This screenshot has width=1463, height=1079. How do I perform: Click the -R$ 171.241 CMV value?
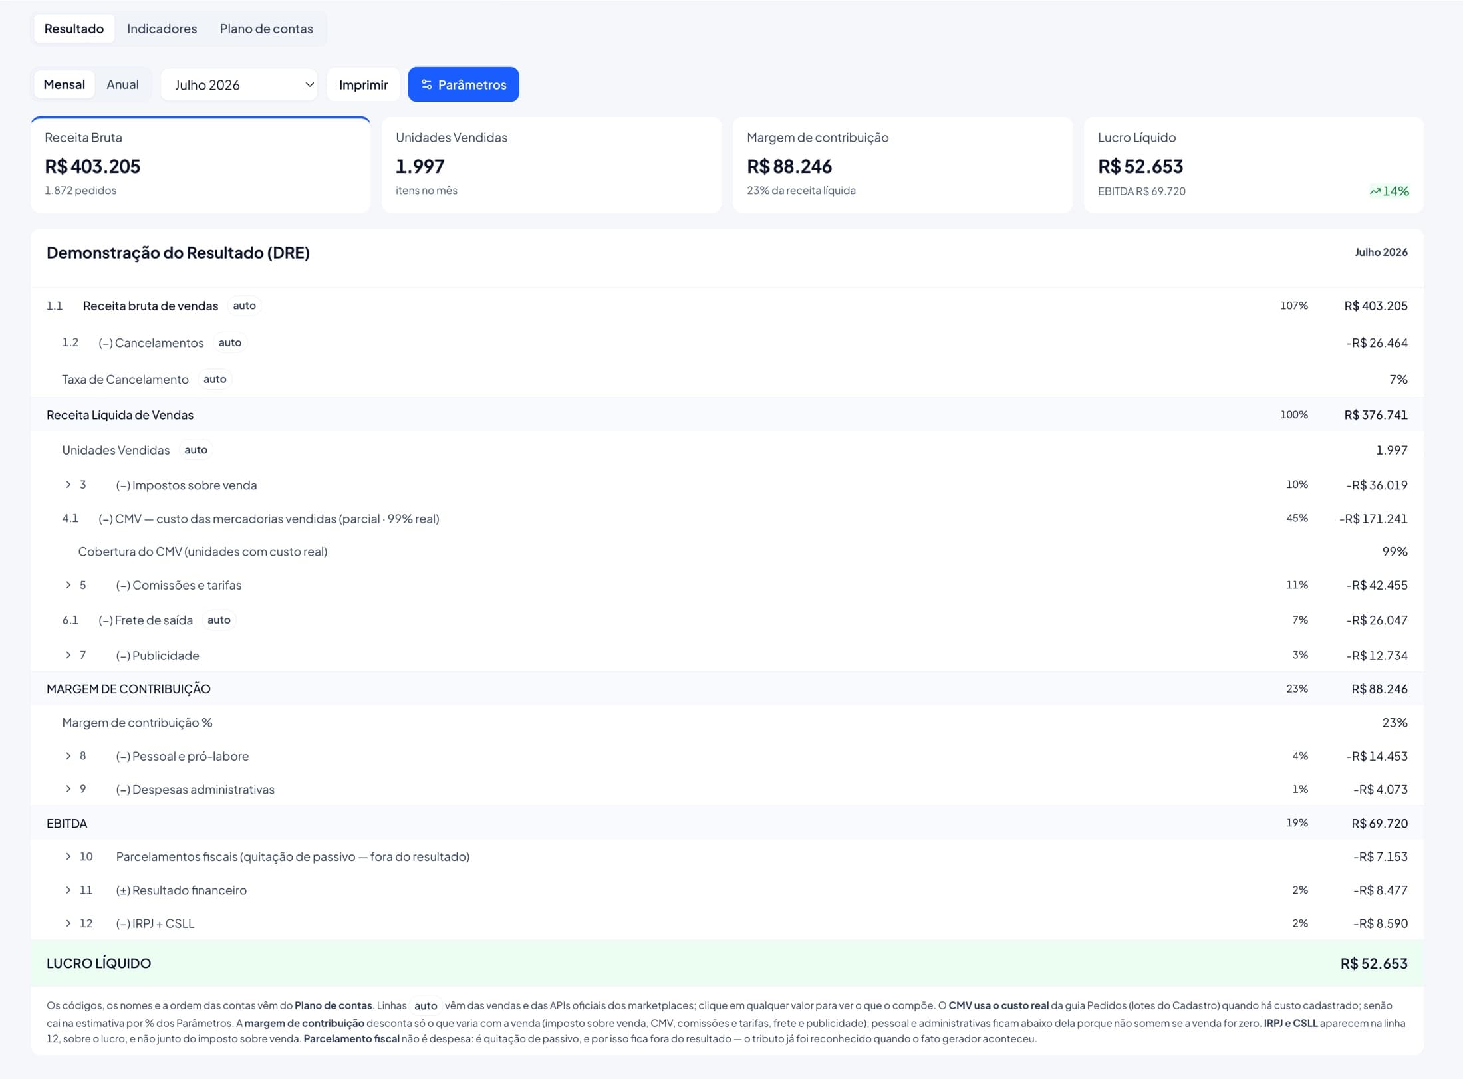(x=1373, y=519)
